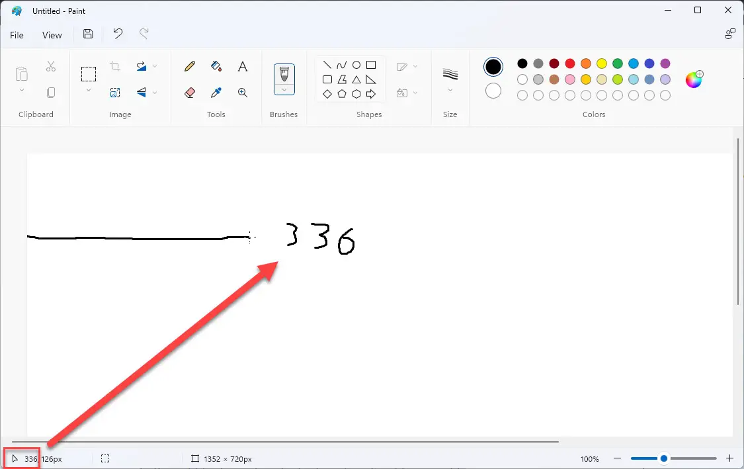Click the Paste clipboard icon
This screenshot has height=469, width=744.
[22, 74]
